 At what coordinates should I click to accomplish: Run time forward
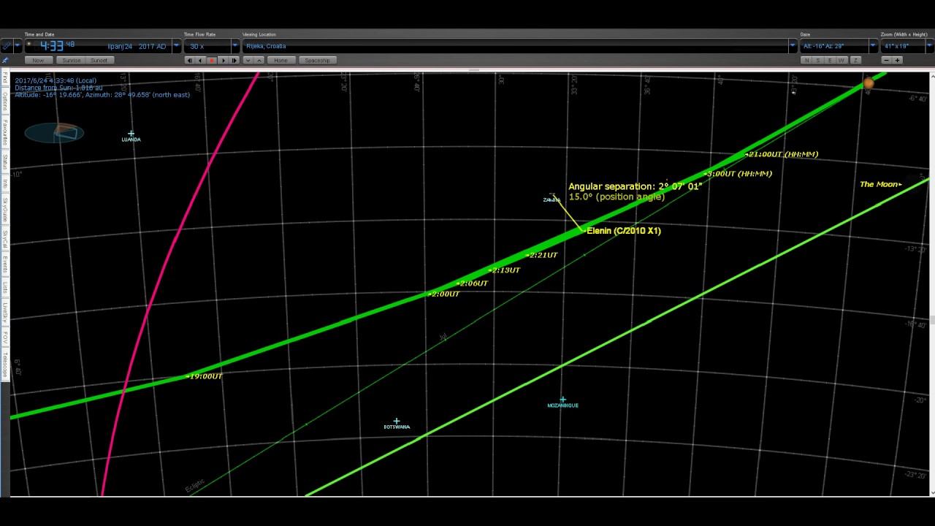point(223,60)
